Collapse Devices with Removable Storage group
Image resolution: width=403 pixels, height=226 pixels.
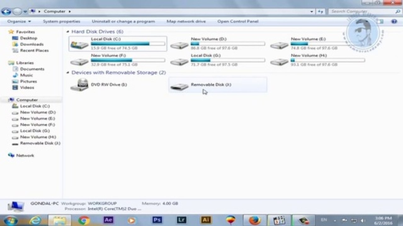point(68,73)
